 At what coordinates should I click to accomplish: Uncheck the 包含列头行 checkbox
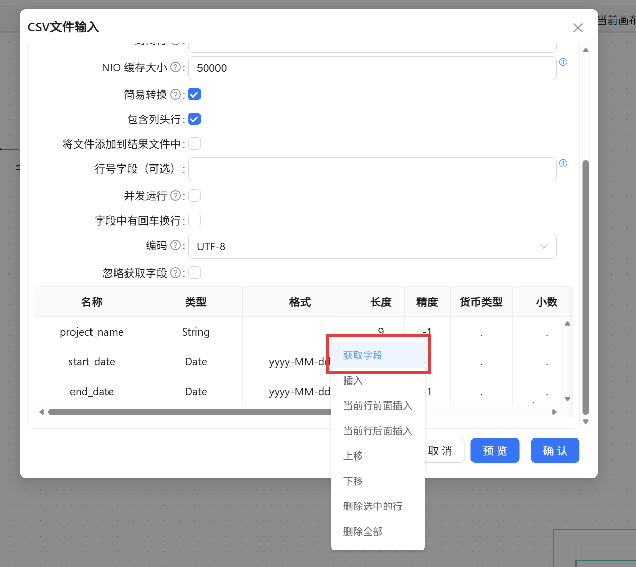click(x=194, y=119)
